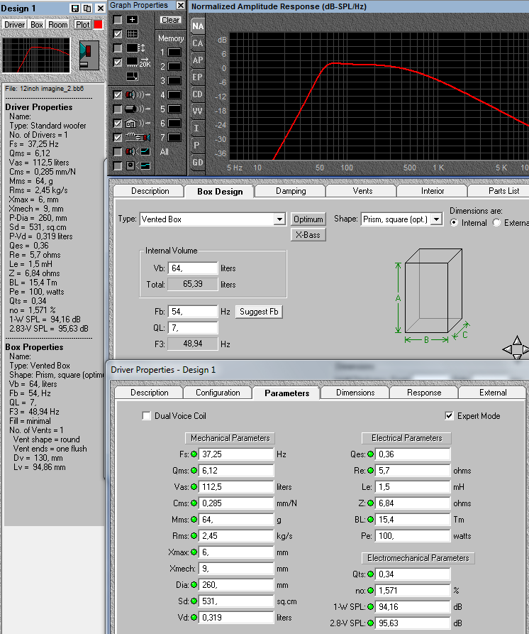Click the duplicate design icon beside save

tap(87, 8)
